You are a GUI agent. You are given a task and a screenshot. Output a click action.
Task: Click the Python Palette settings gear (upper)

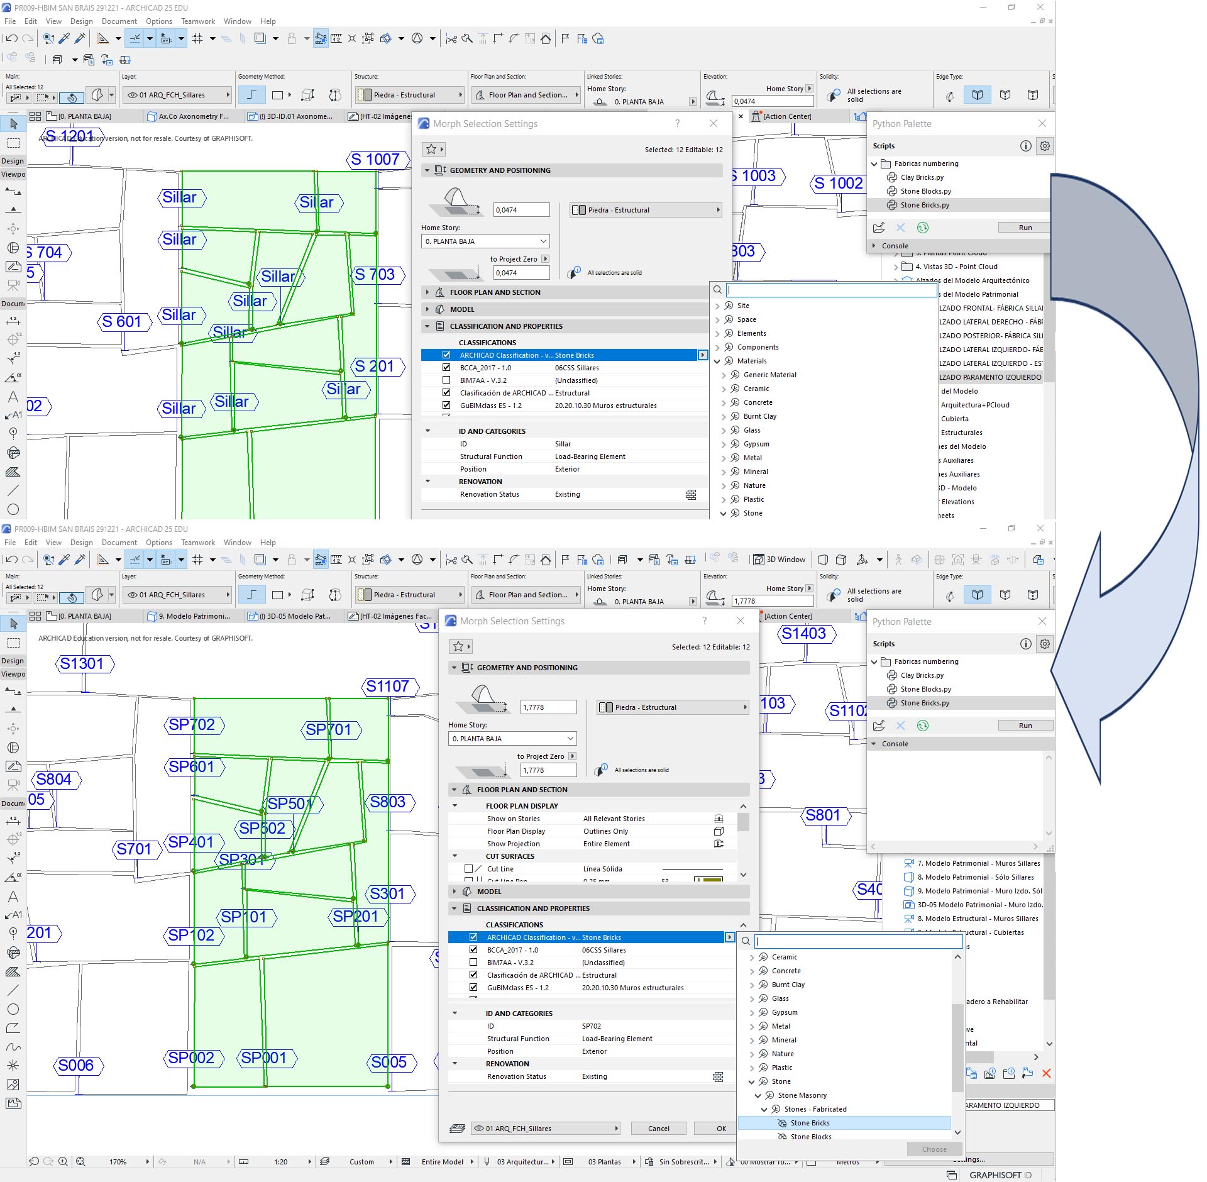[1044, 146]
